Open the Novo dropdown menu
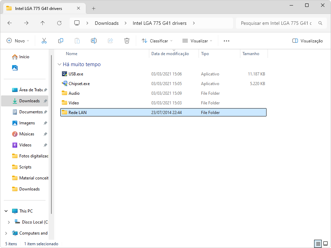 coord(18,41)
